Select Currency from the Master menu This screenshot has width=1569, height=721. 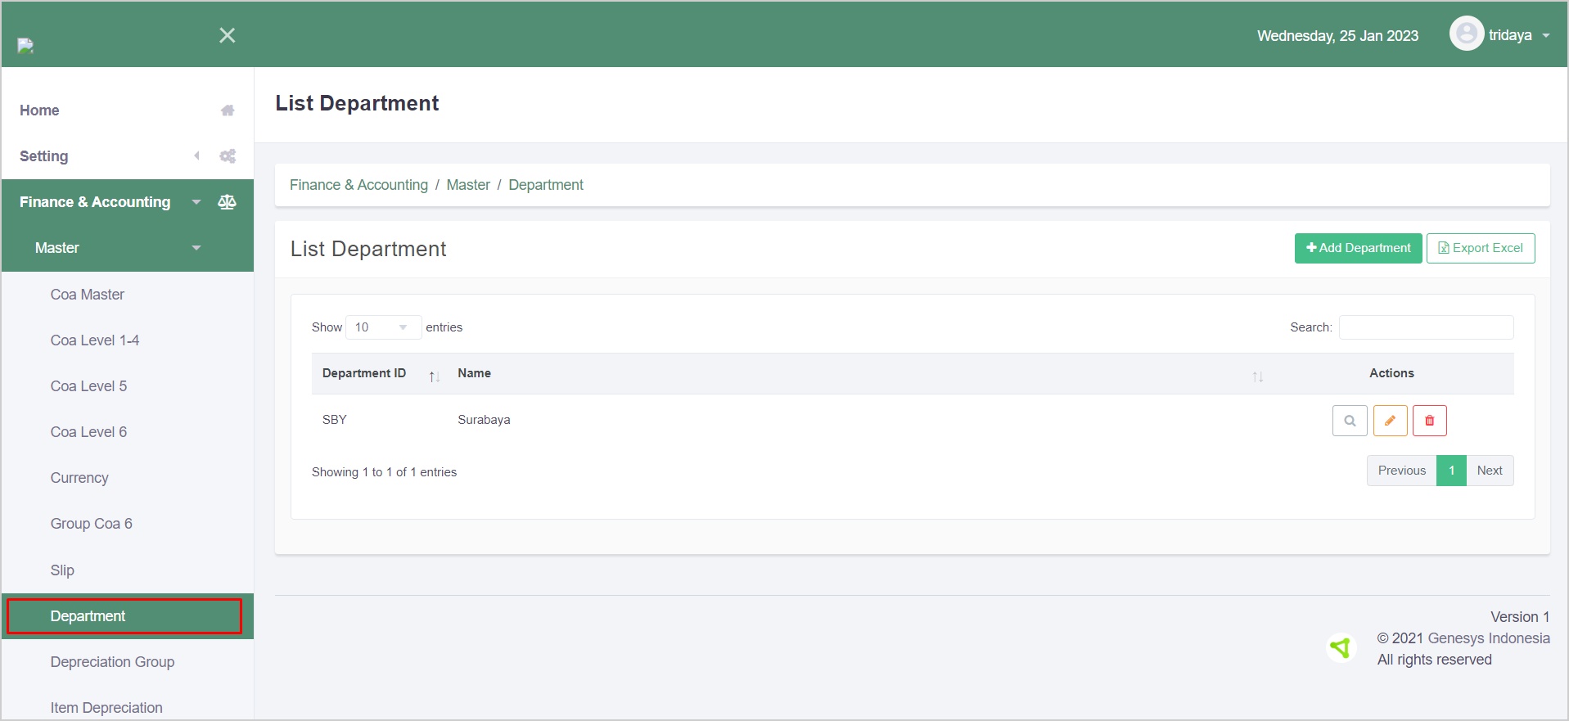click(79, 478)
